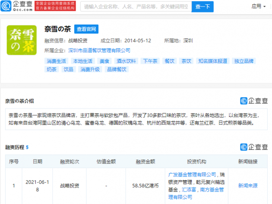
Task: Select the 饮品 tag
Action: (69, 69)
